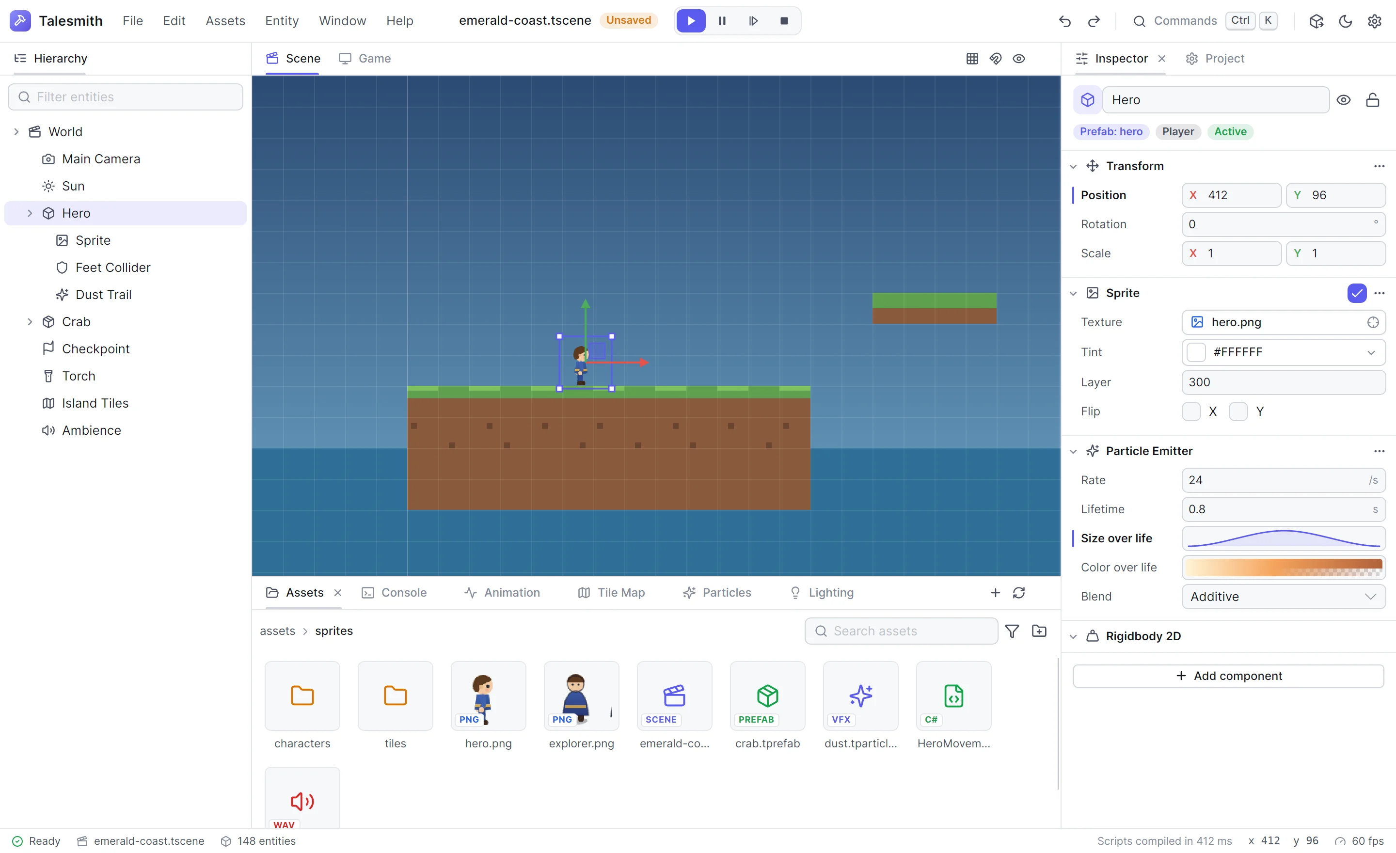
Task: Navigate to the assets breadcrumb
Action: coord(277,631)
